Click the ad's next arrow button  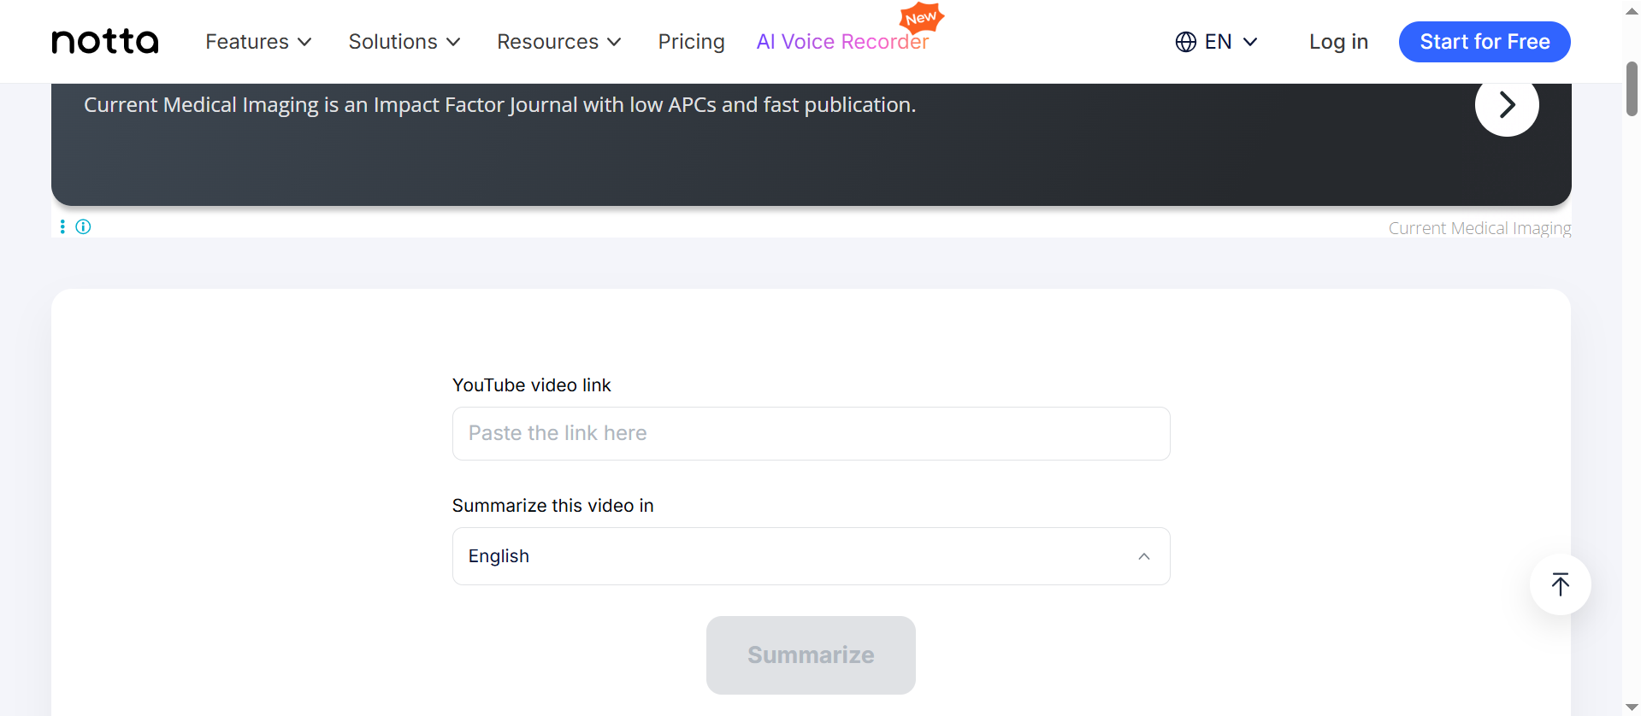tap(1507, 104)
